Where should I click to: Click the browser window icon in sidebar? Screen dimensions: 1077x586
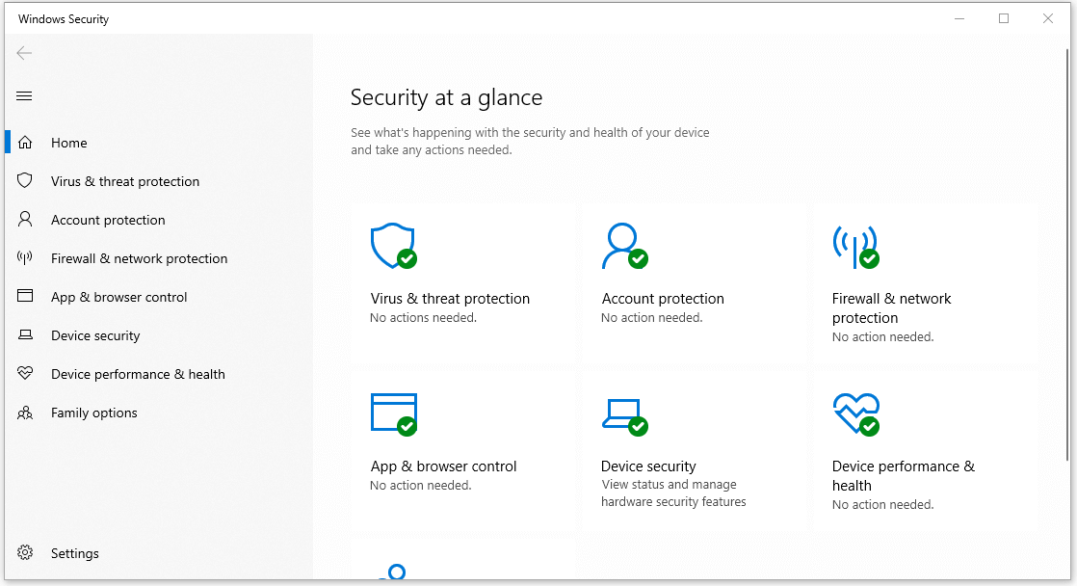(x=25, y=296)
